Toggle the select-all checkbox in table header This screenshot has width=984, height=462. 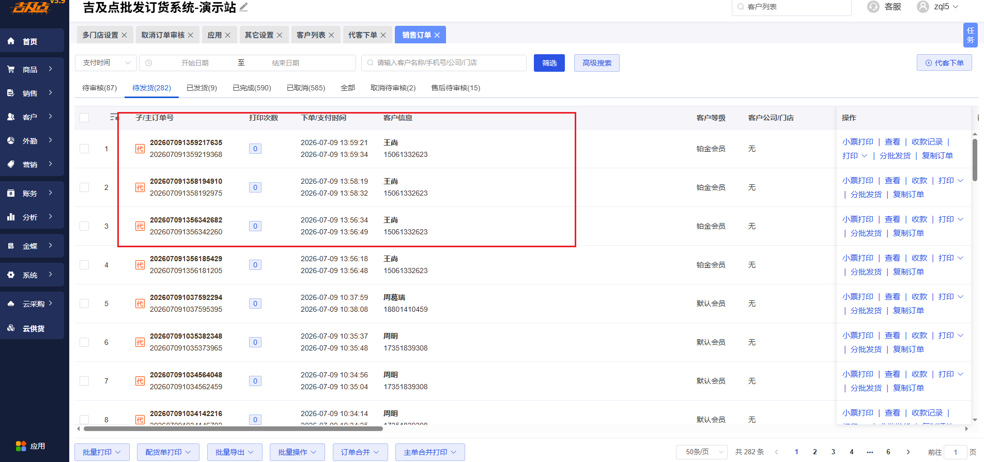(x=84, y=118)
